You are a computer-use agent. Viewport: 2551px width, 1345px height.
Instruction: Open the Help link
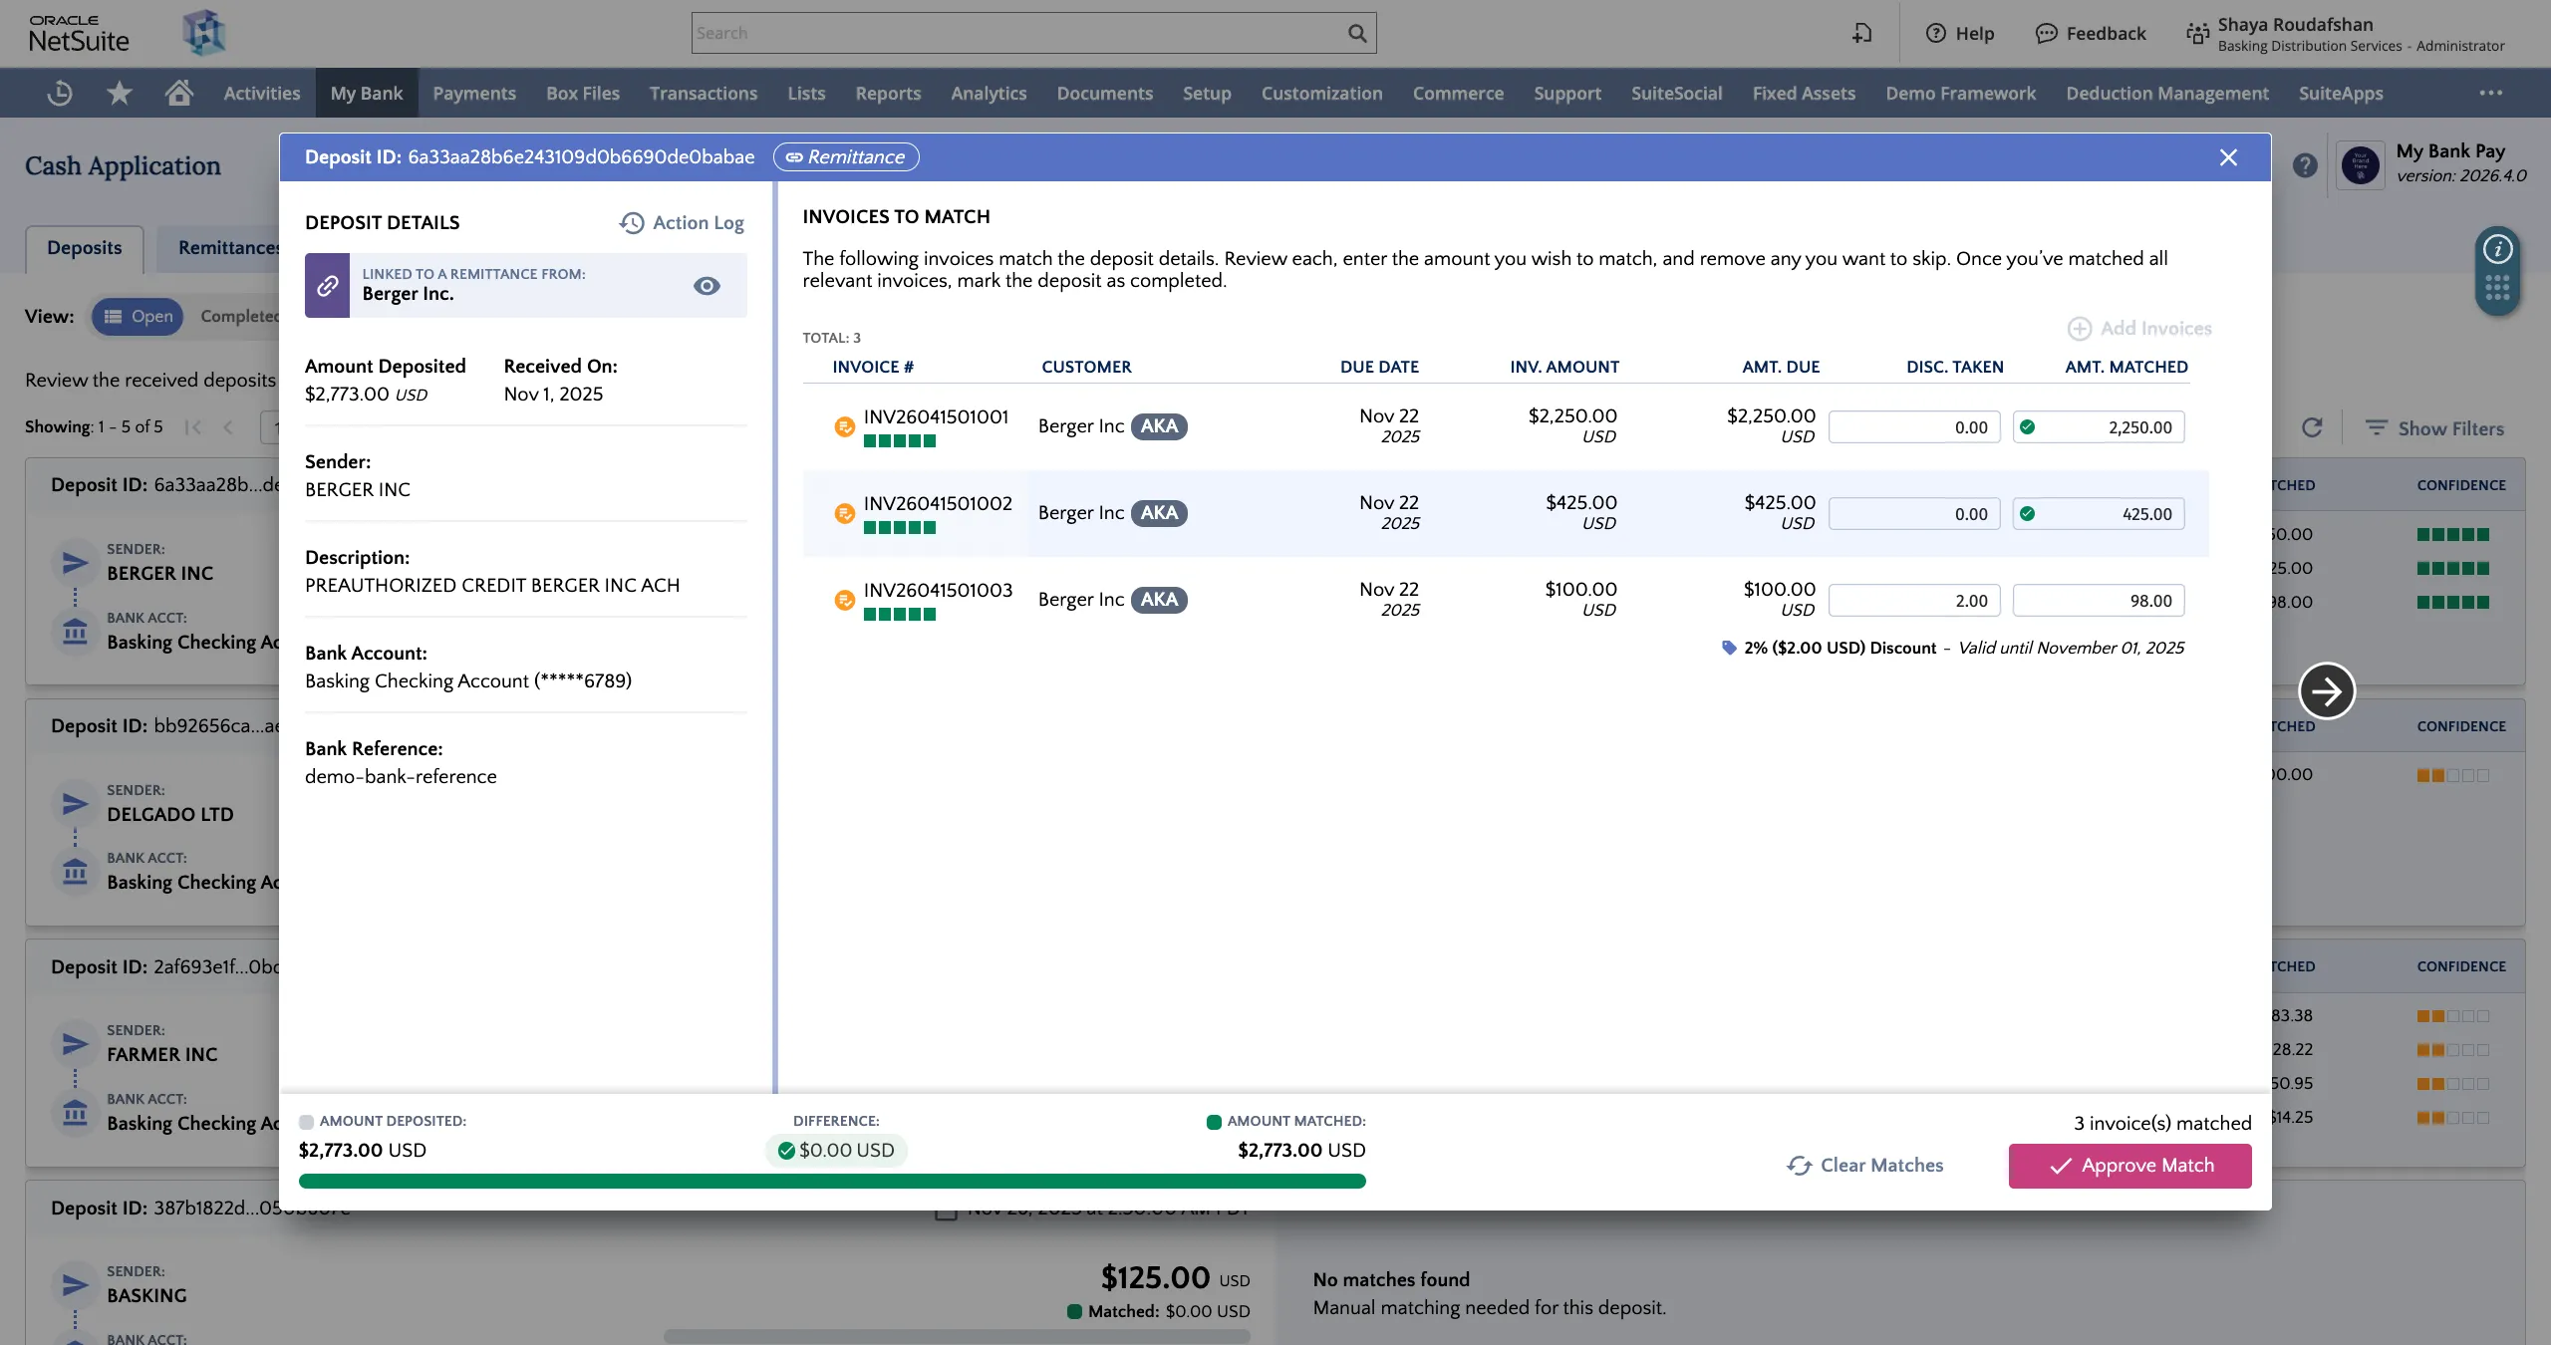[1959, 33]
